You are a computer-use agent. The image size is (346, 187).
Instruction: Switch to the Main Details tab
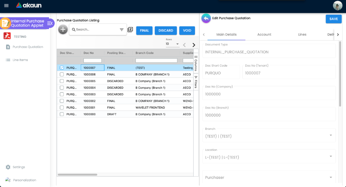(x=226, y=34)
